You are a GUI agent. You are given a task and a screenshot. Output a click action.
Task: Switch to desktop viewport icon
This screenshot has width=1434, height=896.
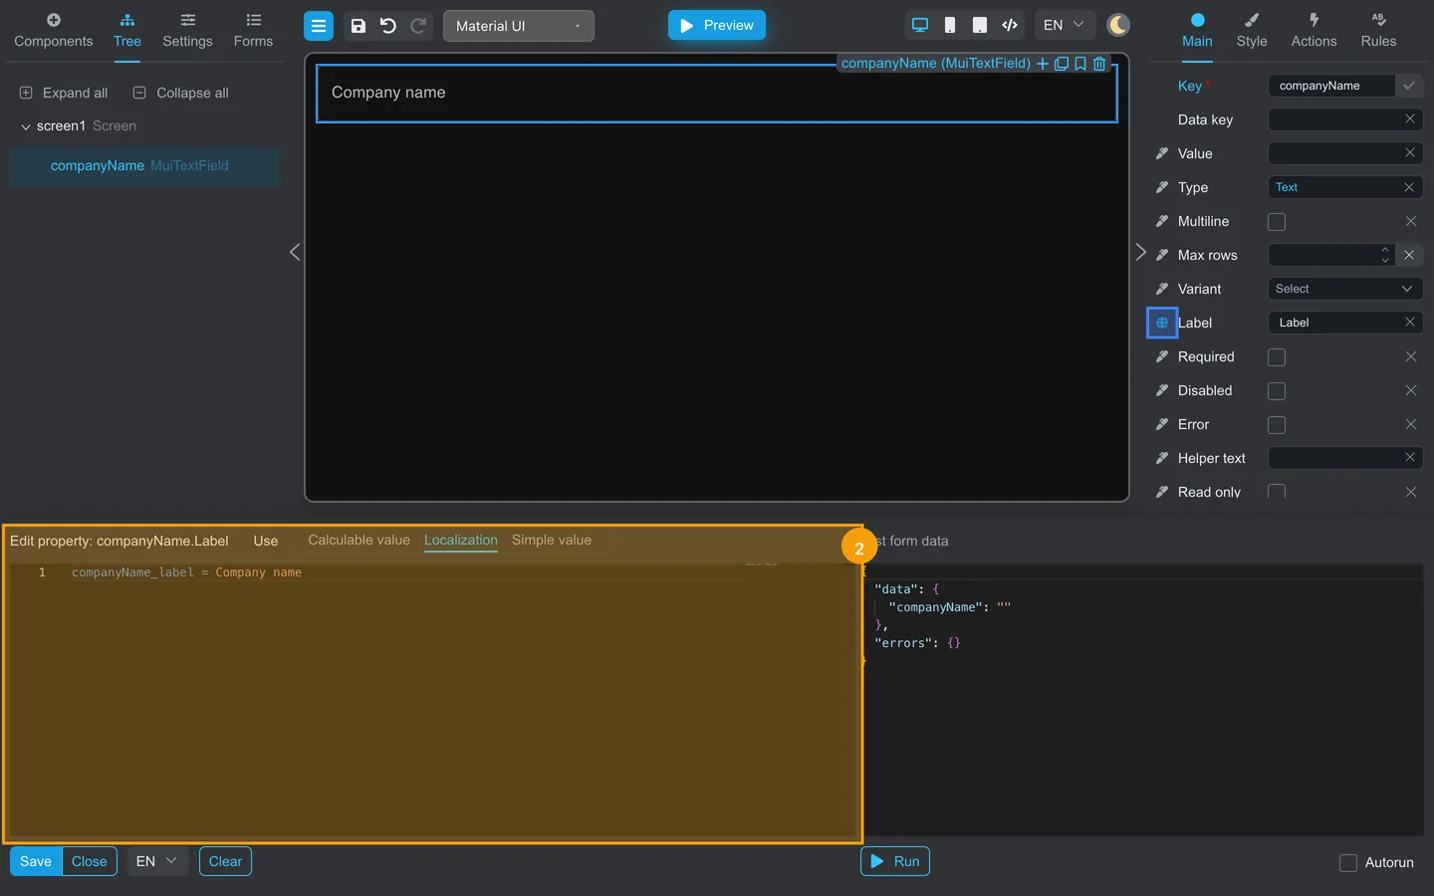coord(920,25)
